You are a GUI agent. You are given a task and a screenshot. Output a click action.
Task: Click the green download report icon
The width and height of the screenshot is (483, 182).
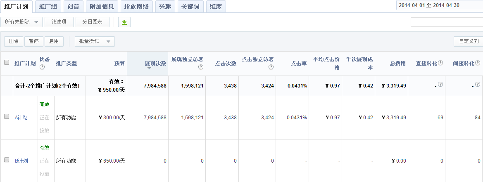pyautogui.click(x=124, y=22)
